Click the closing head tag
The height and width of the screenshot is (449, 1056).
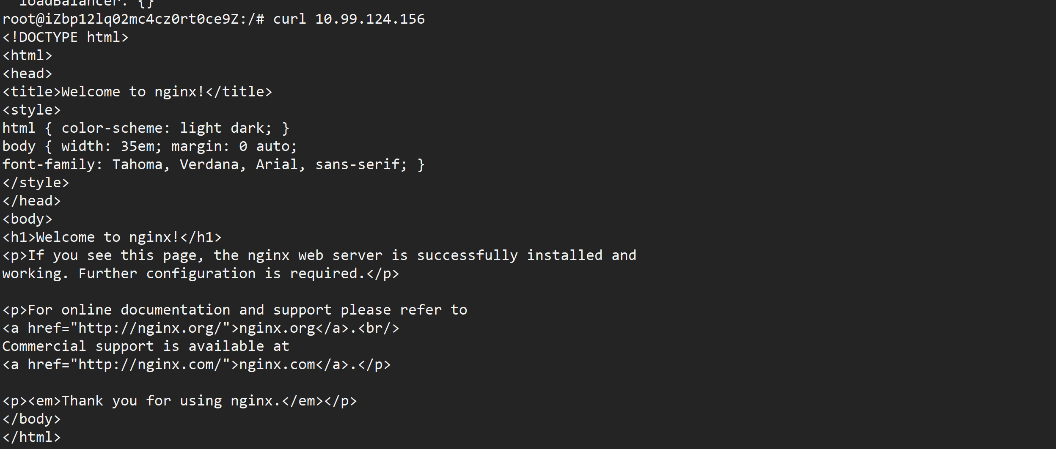click(32, 201)
